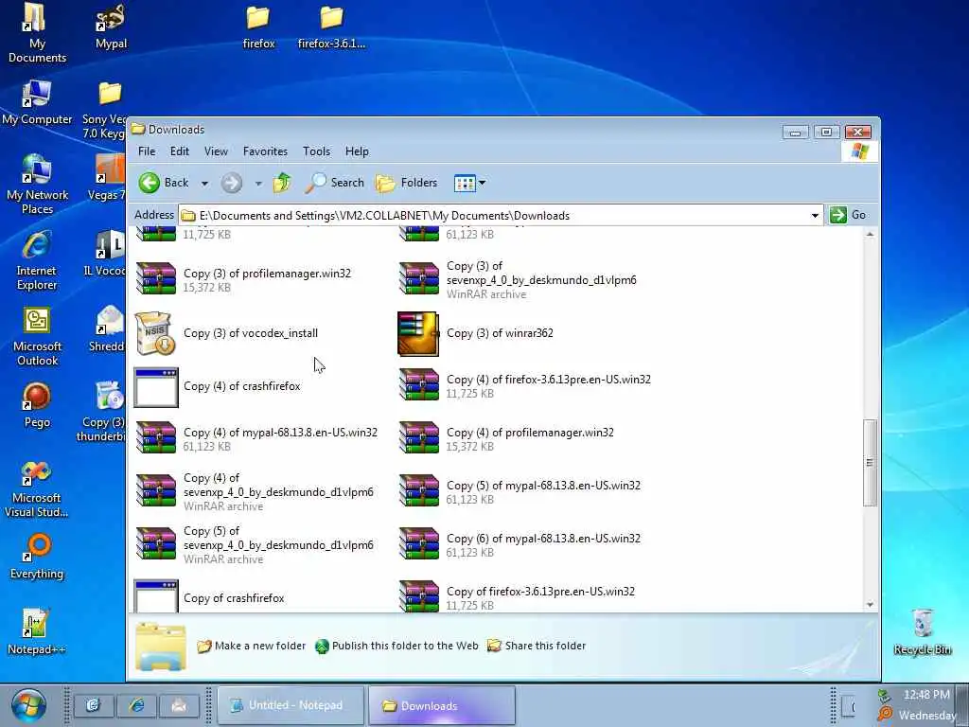Select Copy (3) of sevenxp_4_0_by_deskmundo archive
The image size is (969, 727).
tap(518, 279)
